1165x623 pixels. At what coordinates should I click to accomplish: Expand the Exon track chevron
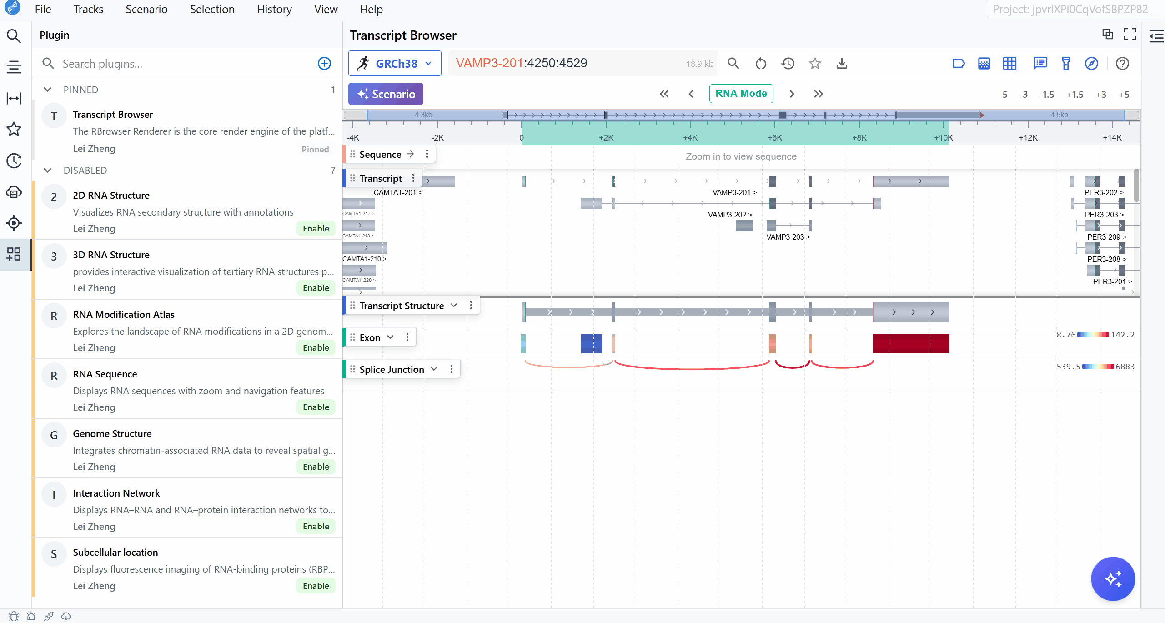click(x=390, y=337)
